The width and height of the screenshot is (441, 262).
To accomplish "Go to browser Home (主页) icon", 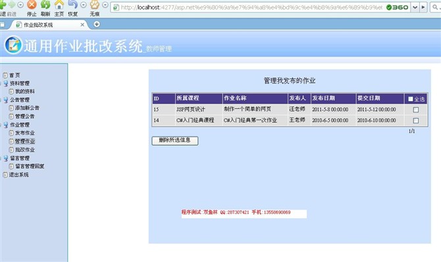I will click(x=59, y=5).
